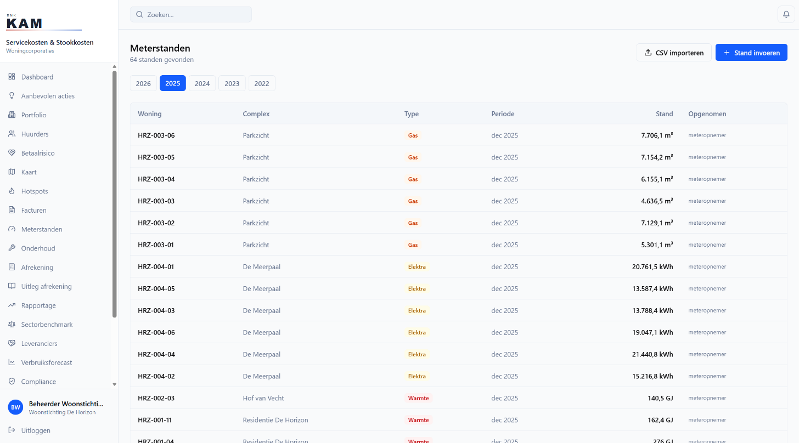Click the trend icon beside Rapportage

[x=12, y=305]
